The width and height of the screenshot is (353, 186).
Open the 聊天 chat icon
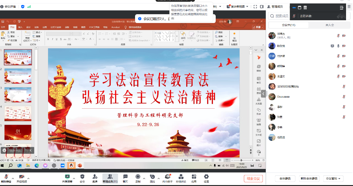125,177
